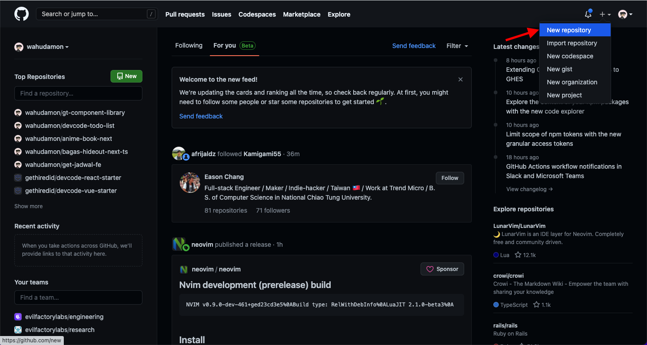The height and width of the screenshot is (345, 647).
Task: Open the GitHub logo home link
Action: click(x=22, y=14)
